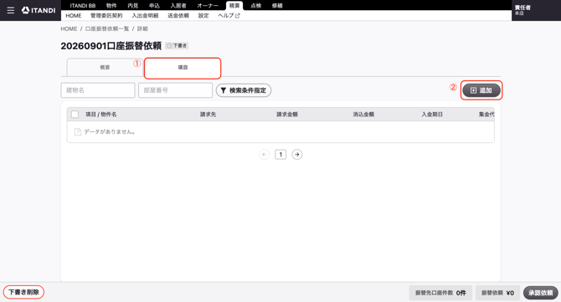Viewport: 561px width, 302px height.
Task: Open 管理委託契約 submenu item
Action: pos(106,16)
